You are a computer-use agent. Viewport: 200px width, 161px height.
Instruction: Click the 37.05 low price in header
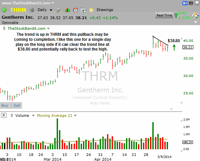(x=68, y=18)
